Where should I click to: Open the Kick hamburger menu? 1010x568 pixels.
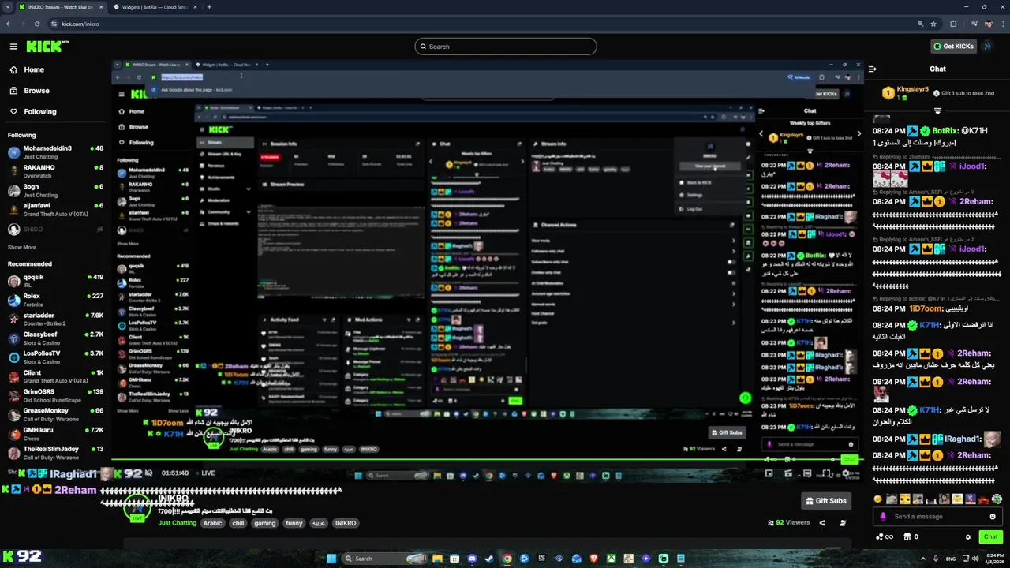point(13,47)
